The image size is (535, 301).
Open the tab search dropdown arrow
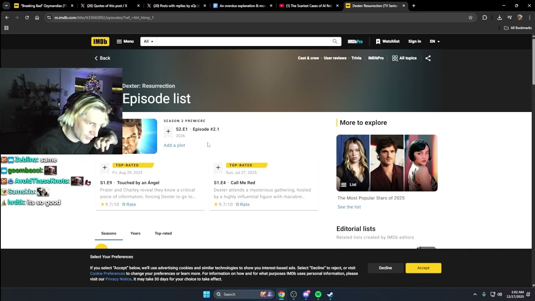6,6
